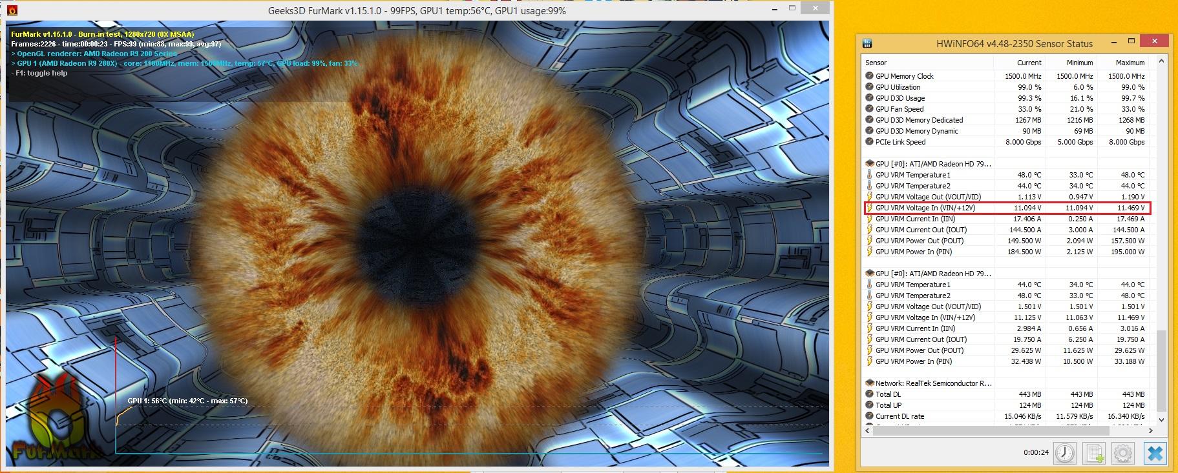Image resolution: width=1178 pixels, height=473 pixels.
Task: Click lightning icon of Current In row reading 17.406 A
Action: pos(869,219)
